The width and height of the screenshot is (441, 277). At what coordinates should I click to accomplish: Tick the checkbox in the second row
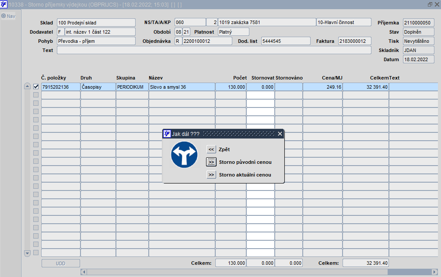[x=36, y=95]
